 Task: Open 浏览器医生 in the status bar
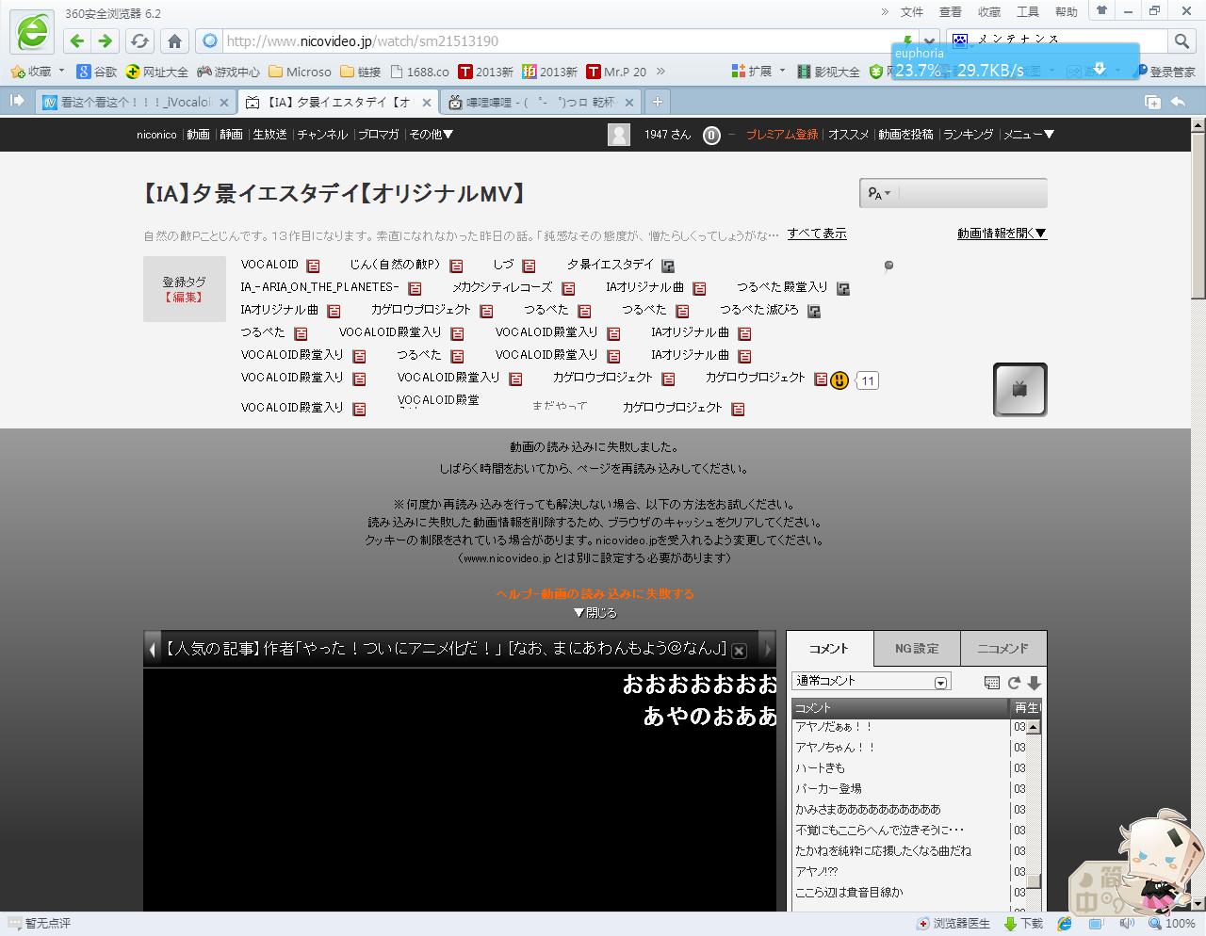point(953,924)
